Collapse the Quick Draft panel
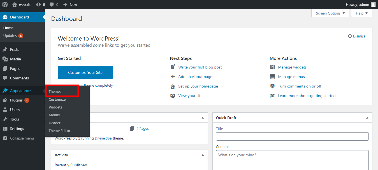378x170 pixels. [x=367, y=118]
